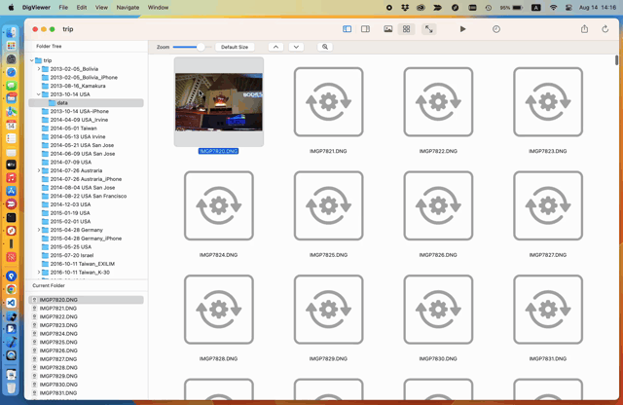Toggle the right sidebar panel

click(365, 29)
